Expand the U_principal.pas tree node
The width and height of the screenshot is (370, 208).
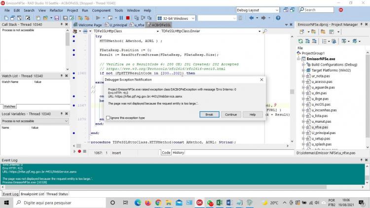pyautogui.click(x=303, y=133)
